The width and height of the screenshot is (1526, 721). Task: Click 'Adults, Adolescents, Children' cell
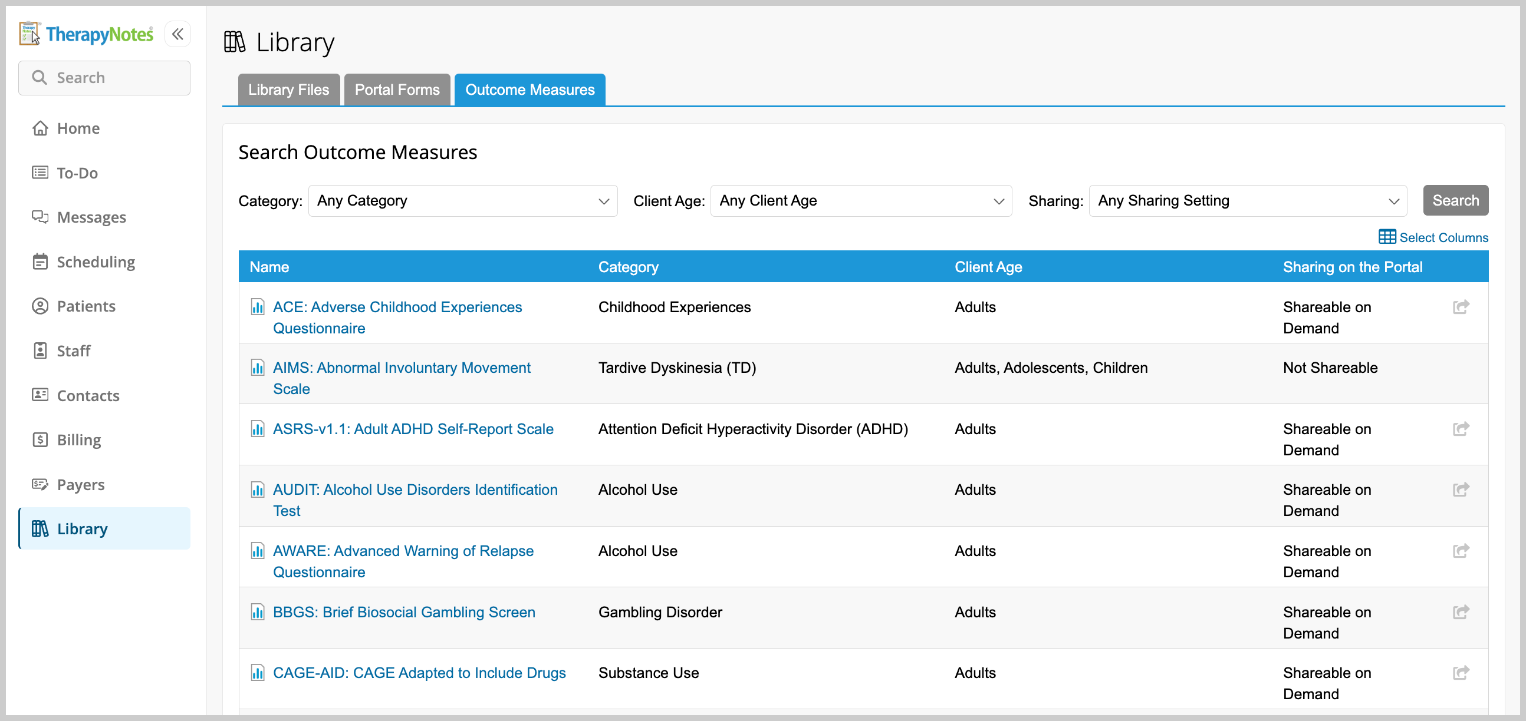pyautogui.click(x=1051, y=368)
